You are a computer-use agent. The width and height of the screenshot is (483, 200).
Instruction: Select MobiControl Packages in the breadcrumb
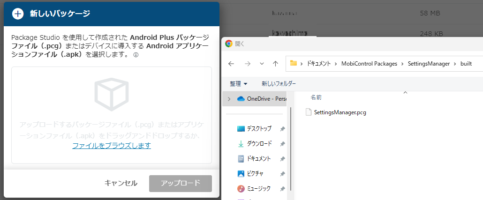click(x=370, y=64)
